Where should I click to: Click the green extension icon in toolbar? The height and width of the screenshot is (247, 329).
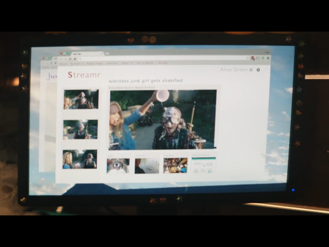(263, 58)
